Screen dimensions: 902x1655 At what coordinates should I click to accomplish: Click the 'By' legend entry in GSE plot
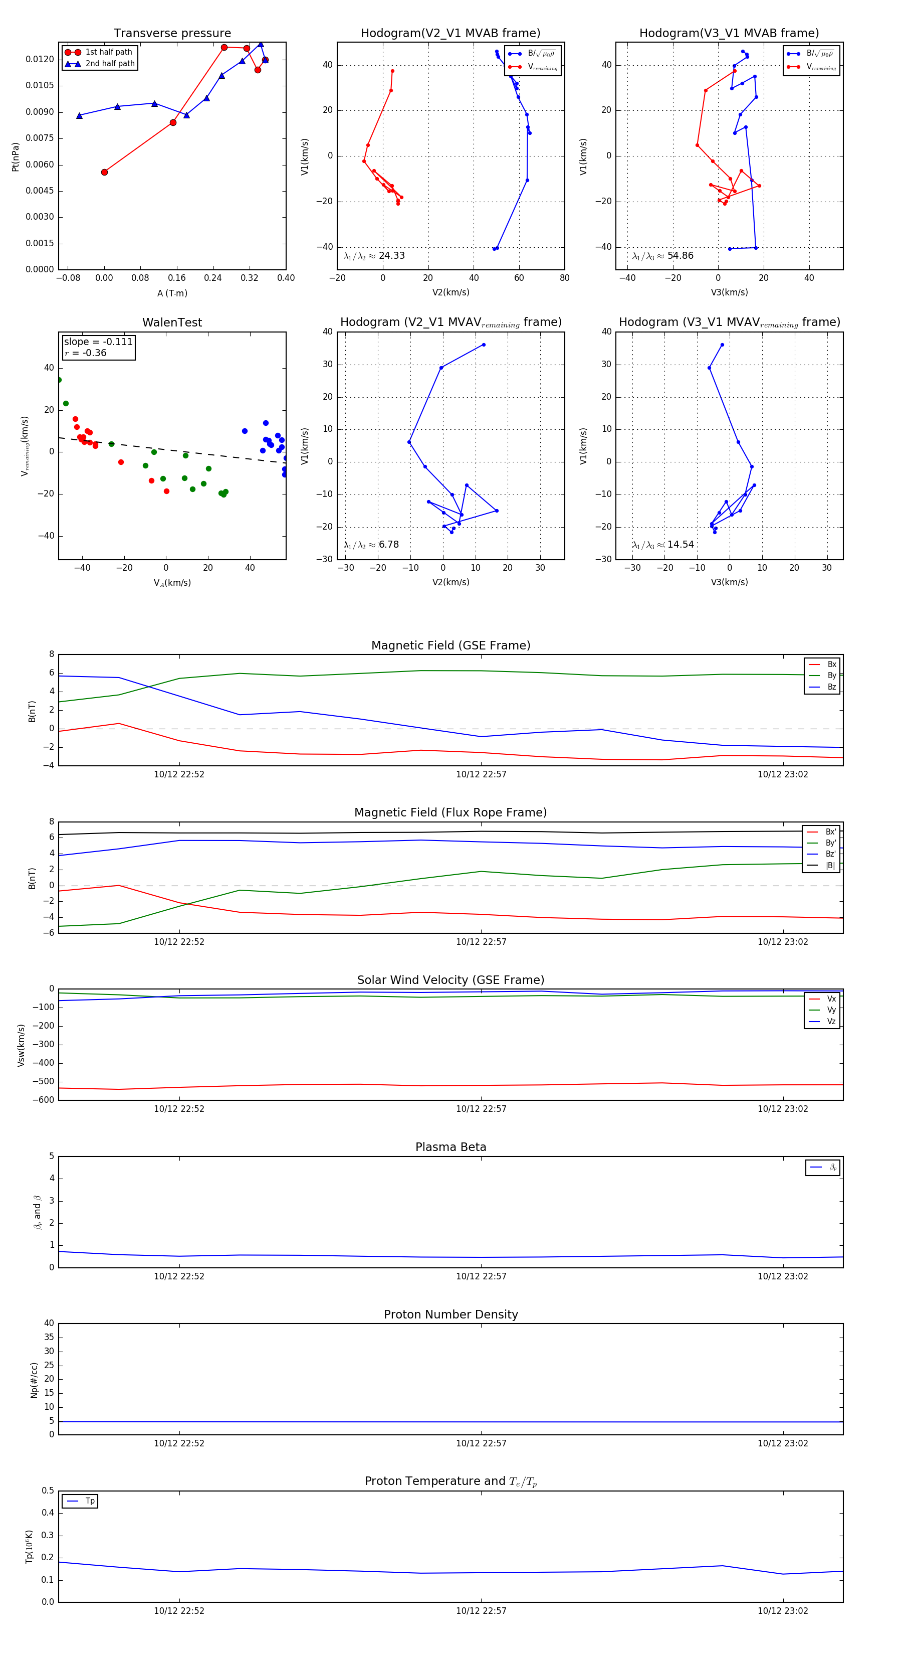point(822,675)
